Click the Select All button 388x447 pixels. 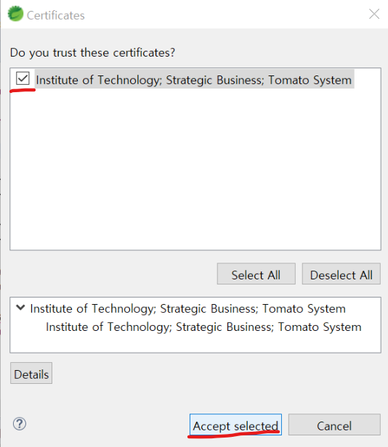coord(256,274)
